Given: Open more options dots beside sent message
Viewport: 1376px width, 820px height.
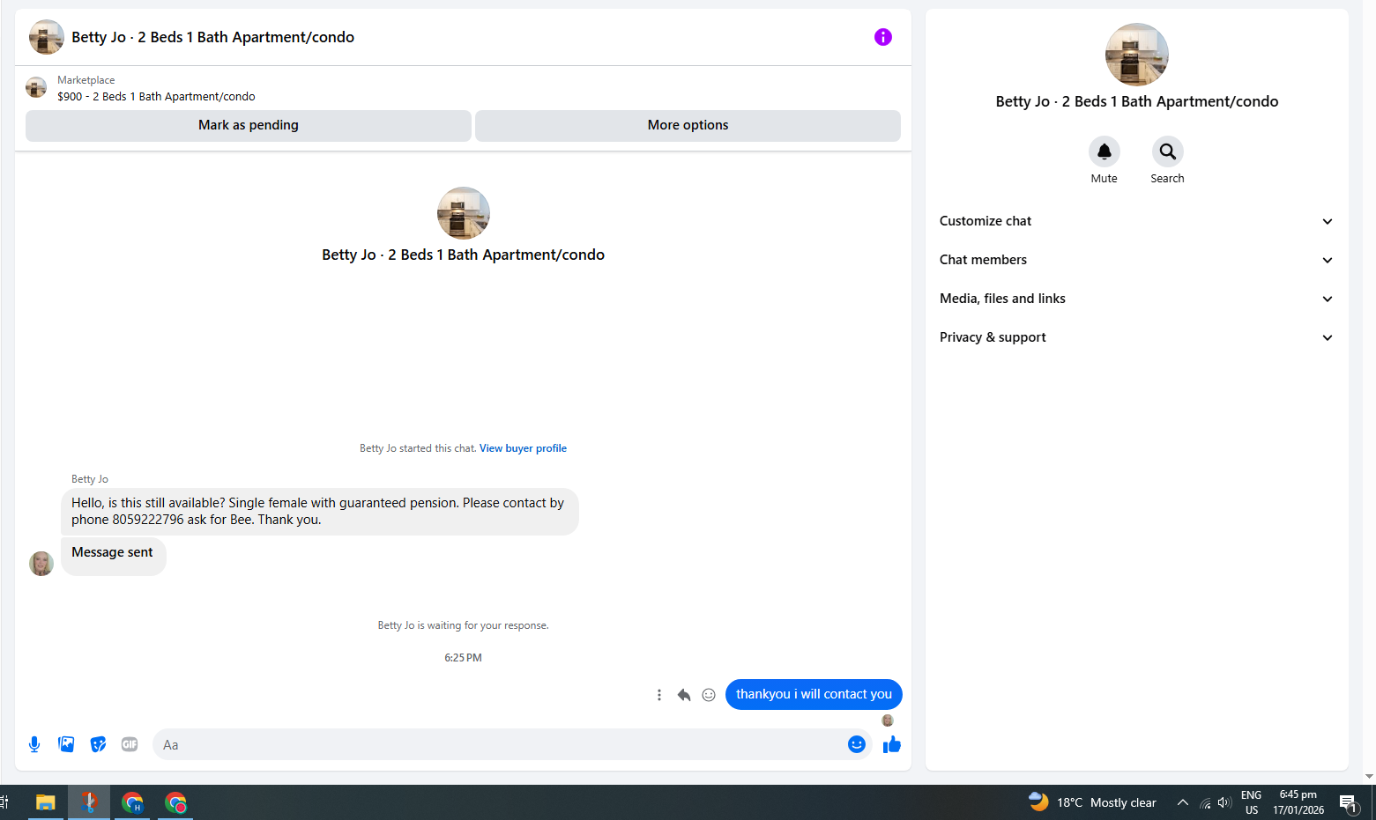Looking at the screenshot, I should click(659, 695).
